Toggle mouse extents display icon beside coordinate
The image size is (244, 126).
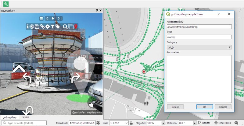pos(98,123)
